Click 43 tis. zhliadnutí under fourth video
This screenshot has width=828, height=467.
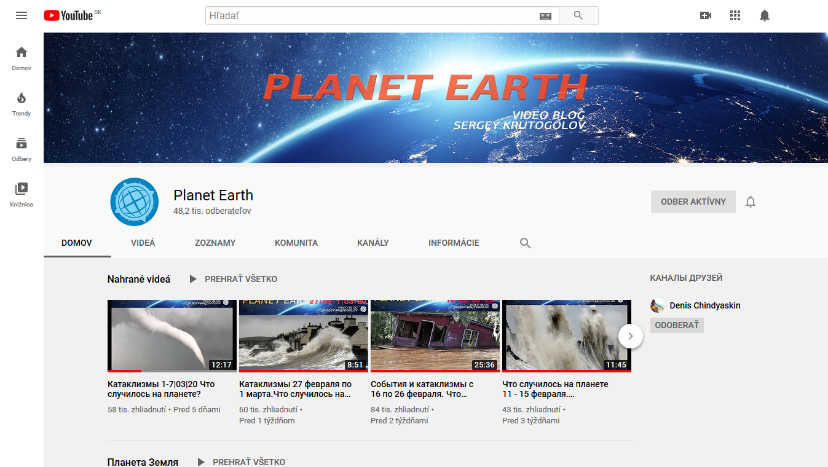pyautogui.click(x=531, y=409)
